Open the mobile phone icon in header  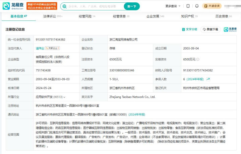coord(188,6)
